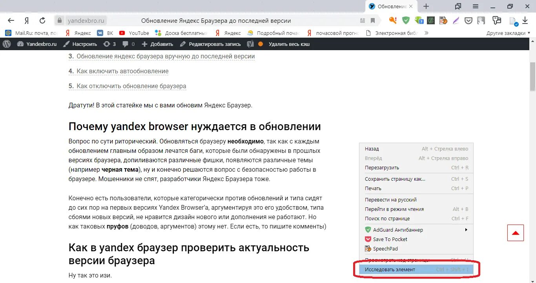Open the 'Доска бесплатных' bookmark
The height and width of the screenshot is (283, 536).
(181, 33)
